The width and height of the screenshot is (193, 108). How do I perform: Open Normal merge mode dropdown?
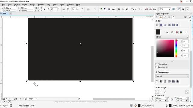[x=172, y=76]
